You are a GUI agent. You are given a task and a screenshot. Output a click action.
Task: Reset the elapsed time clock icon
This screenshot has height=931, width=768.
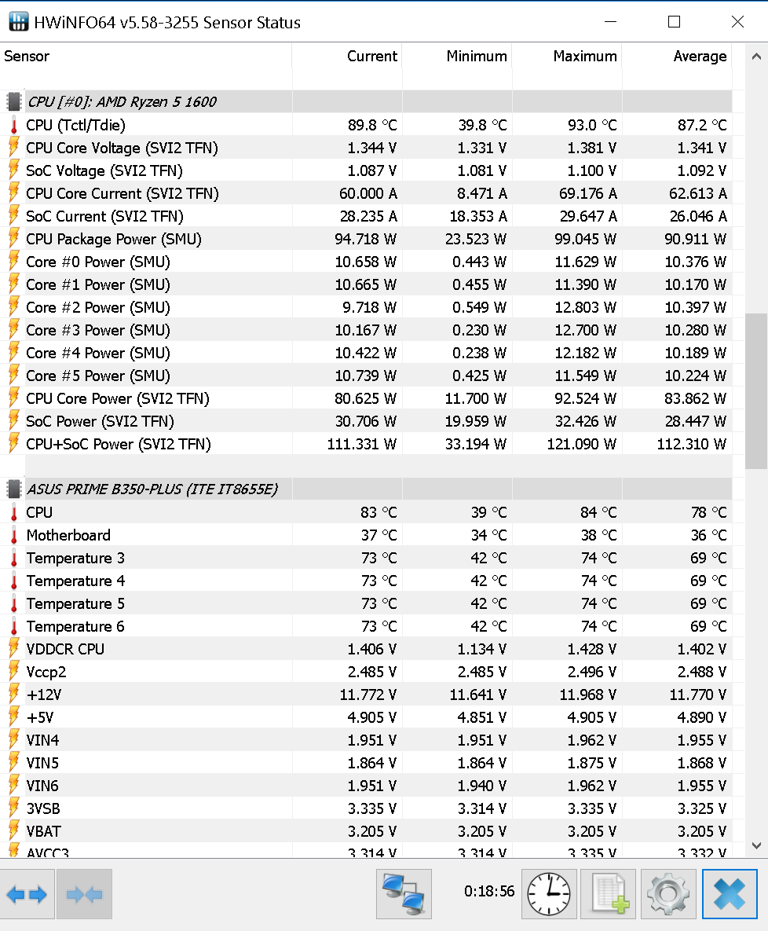click(549, 893)
